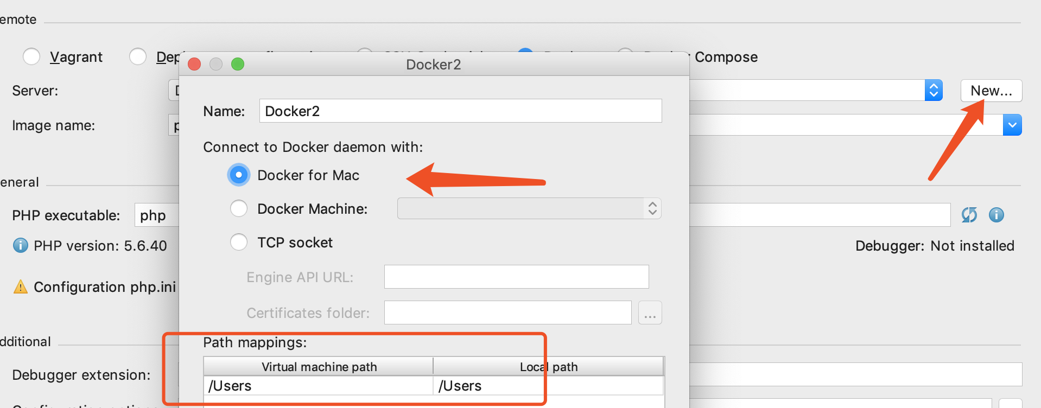Choose the Docker Machine radio button
Screen dimensions: 1041x408
tap(239, 208)
